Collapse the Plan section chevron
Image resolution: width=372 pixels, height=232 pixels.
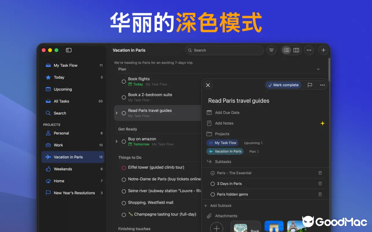tap(318, 69)
